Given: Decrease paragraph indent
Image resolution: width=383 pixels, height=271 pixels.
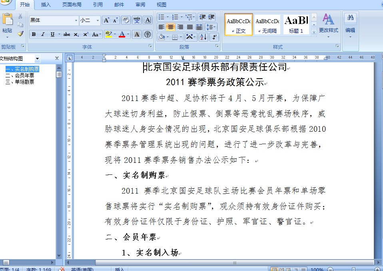Looking at the screenshot, I should 202,17.
